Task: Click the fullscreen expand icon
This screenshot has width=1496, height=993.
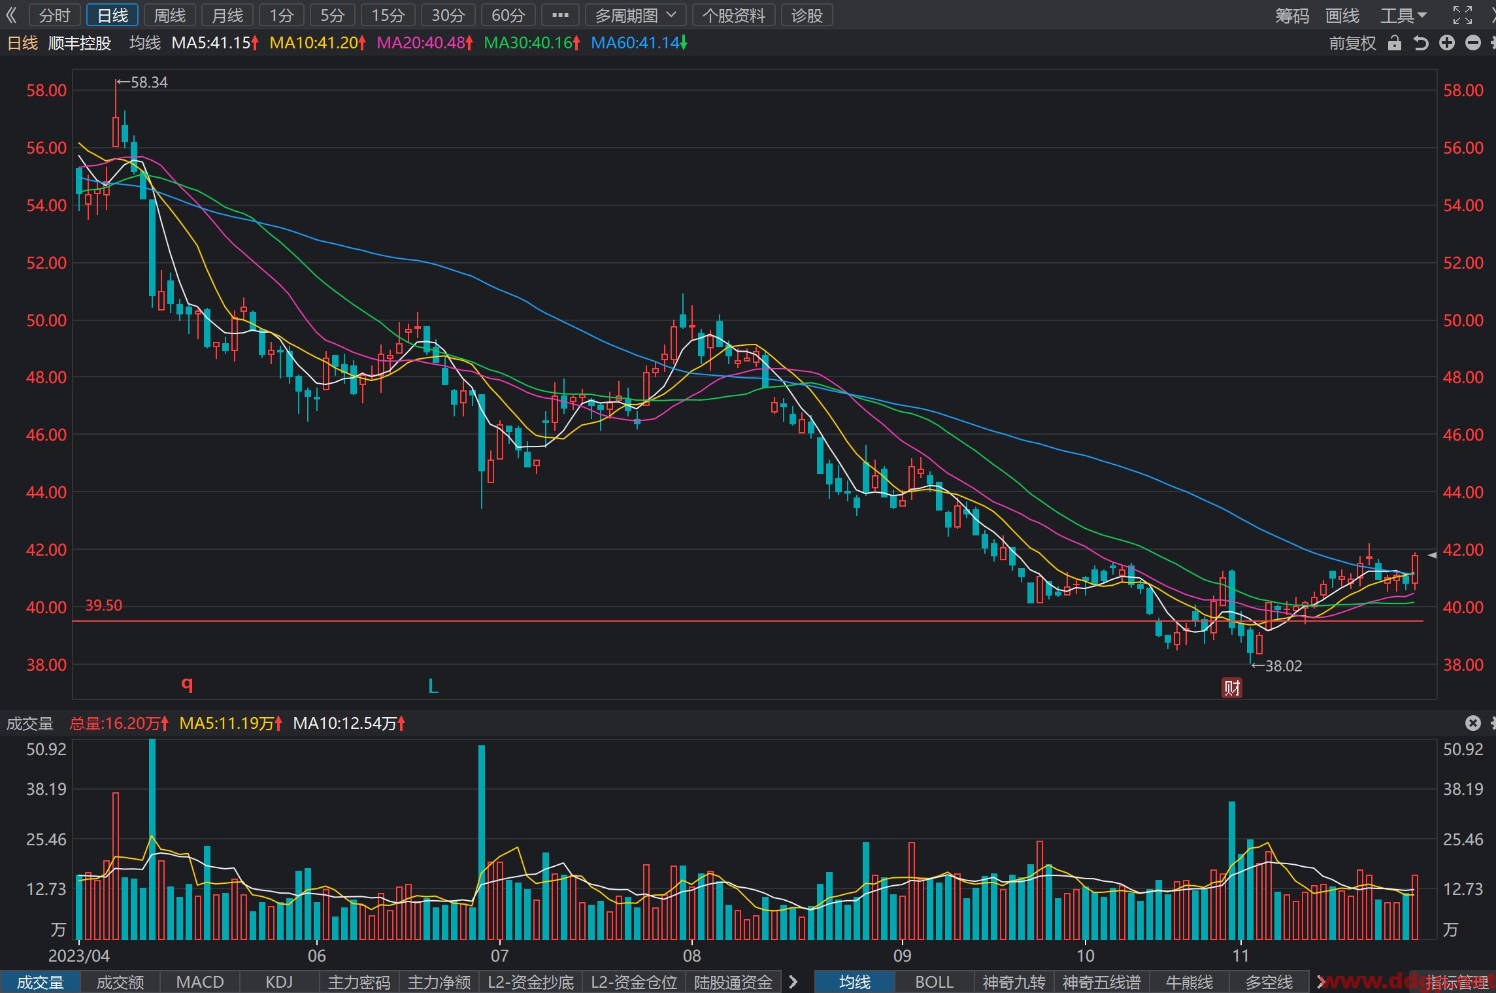Action: (x=1463, y=15)
